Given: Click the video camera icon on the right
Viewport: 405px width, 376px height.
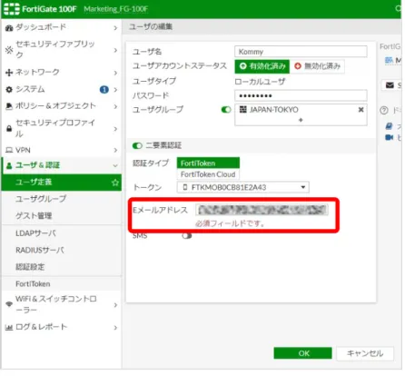Looking at the screenshot, I should pos(390,137).
